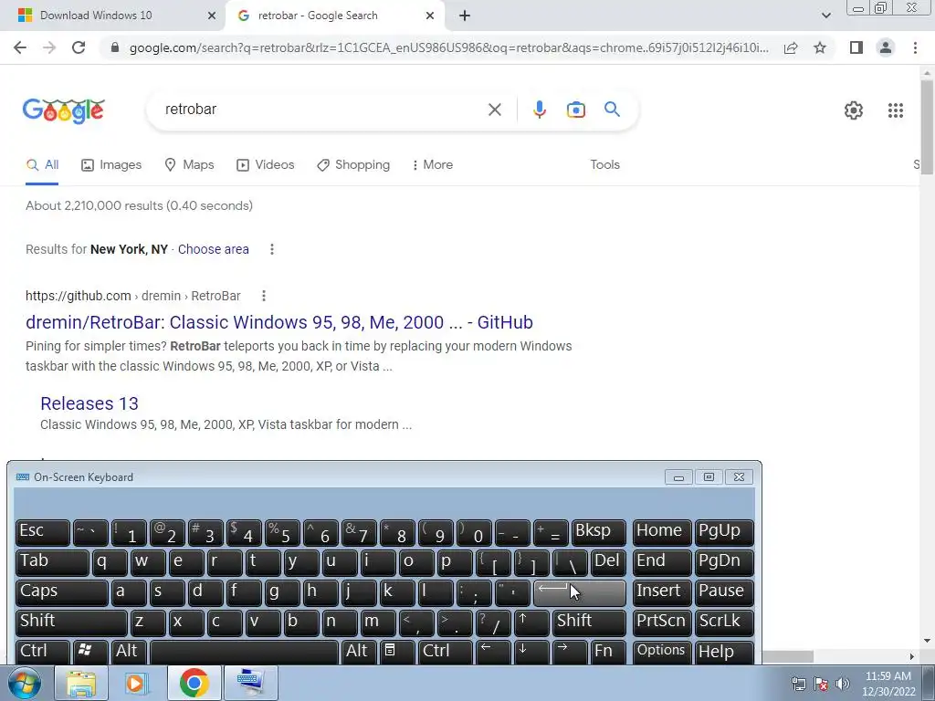Open Chrome three-dot menu
This screenshot has width=935, height=701.
[x=915, y=47]
